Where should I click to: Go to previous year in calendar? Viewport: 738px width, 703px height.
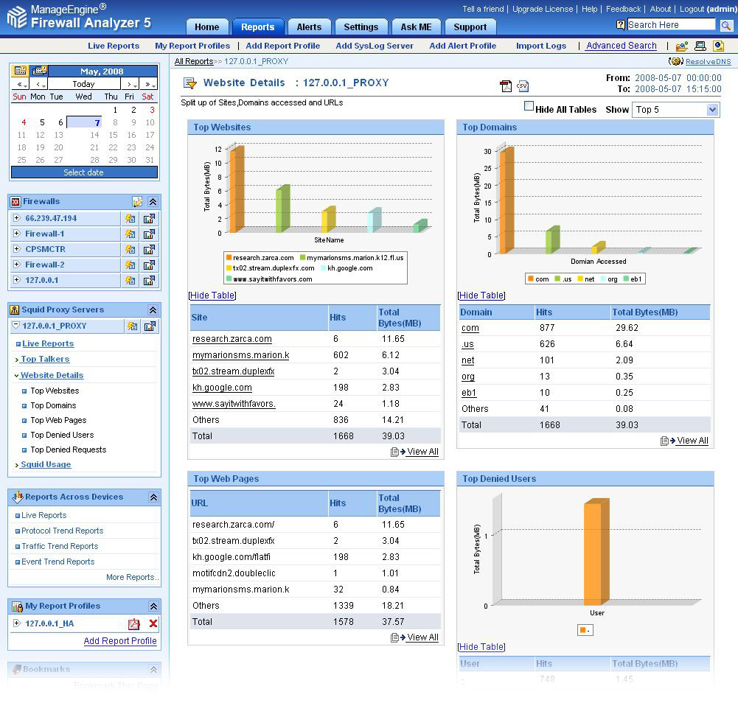pyautogui.click(x=21, y=84)
